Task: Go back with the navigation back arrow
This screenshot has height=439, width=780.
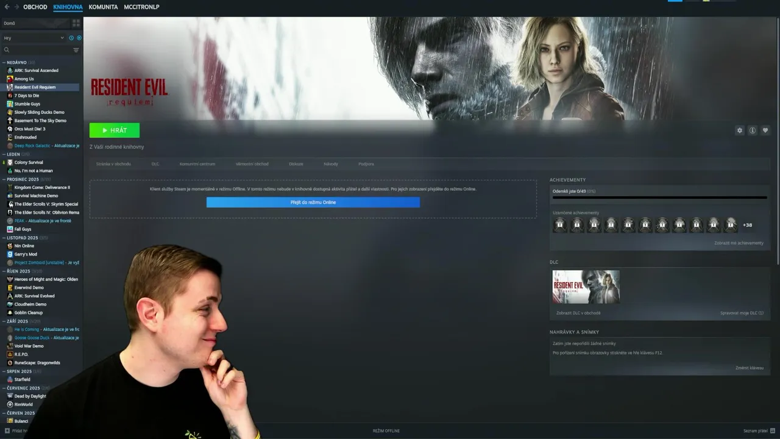Action: (7, 7)
